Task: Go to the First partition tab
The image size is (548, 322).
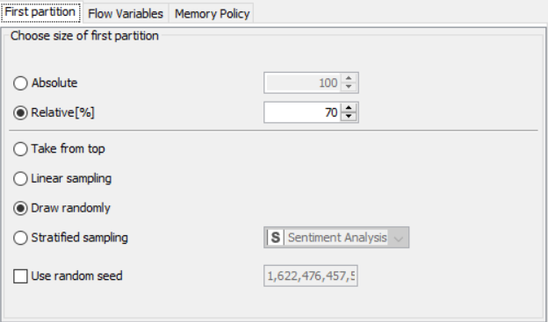Action: click(x=40, y=12)
